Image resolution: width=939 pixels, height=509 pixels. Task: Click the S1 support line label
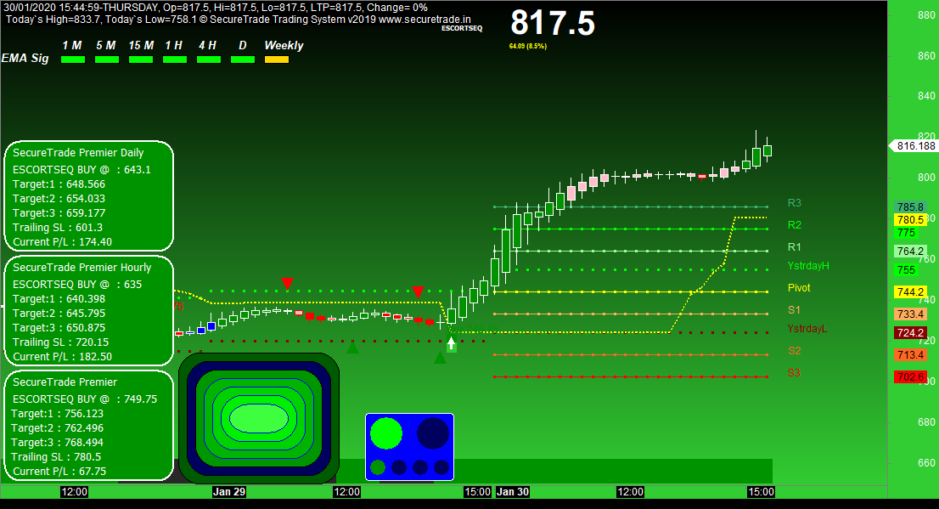pyautogui.click(x=794, y=310)
